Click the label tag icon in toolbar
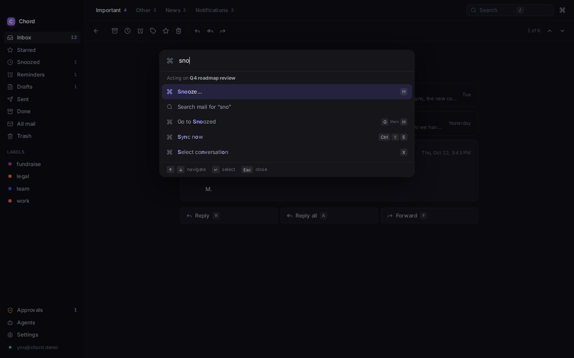This screenshot has height=358, width=574. 153,31
